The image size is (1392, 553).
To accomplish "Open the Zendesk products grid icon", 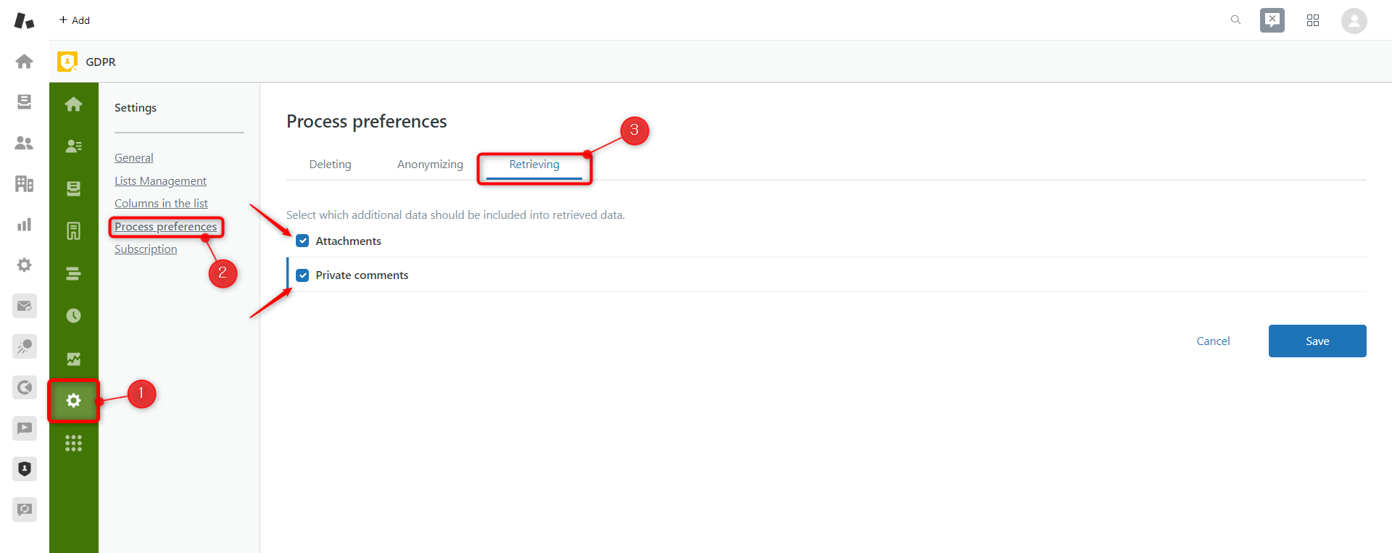I will [1313, 20].
